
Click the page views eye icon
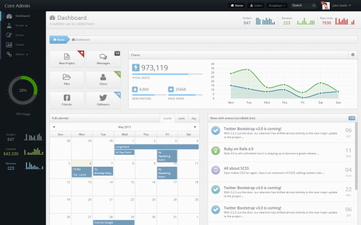[171, 89]
